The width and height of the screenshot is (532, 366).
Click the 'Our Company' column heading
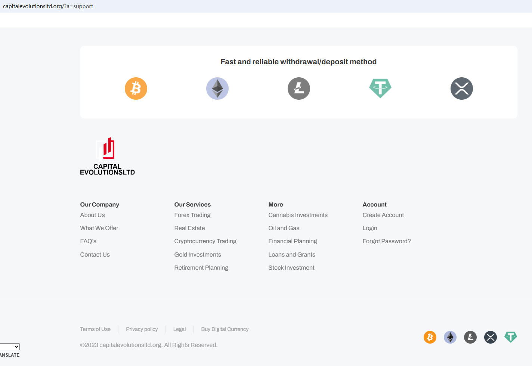coord(99,205)
